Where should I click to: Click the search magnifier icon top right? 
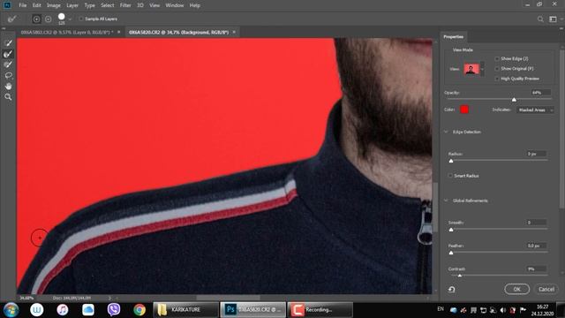540,19
